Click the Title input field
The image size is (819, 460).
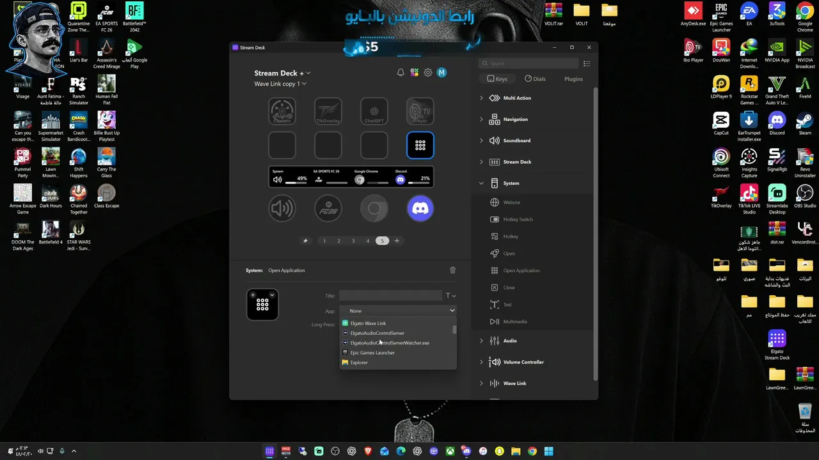pyautogui.click(x=390, y=296)
